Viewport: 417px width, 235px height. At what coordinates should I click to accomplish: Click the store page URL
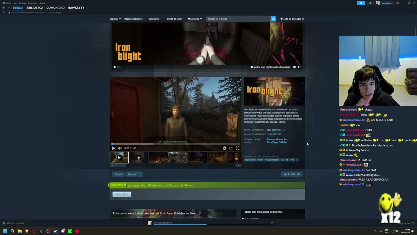tap(36, 12)
